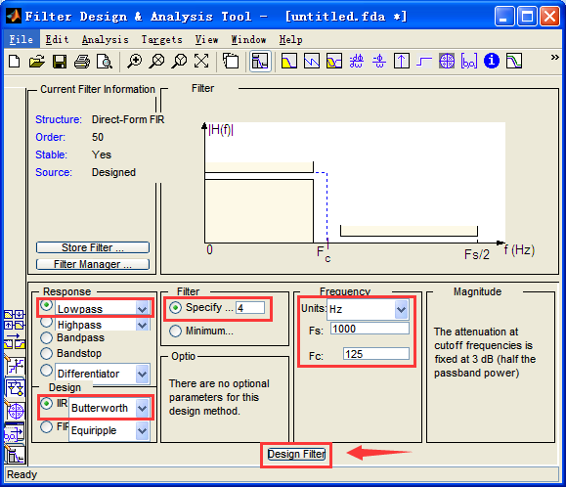
Task: Open the File menu
Action: (21, 39)
